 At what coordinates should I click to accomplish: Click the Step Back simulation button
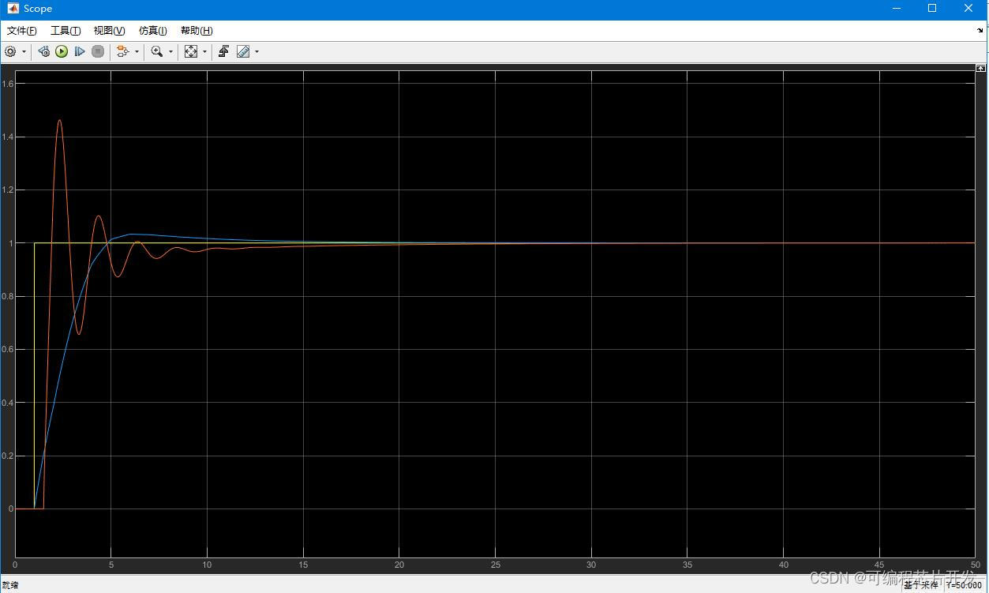pyautogui.click(x=43, y=51)
